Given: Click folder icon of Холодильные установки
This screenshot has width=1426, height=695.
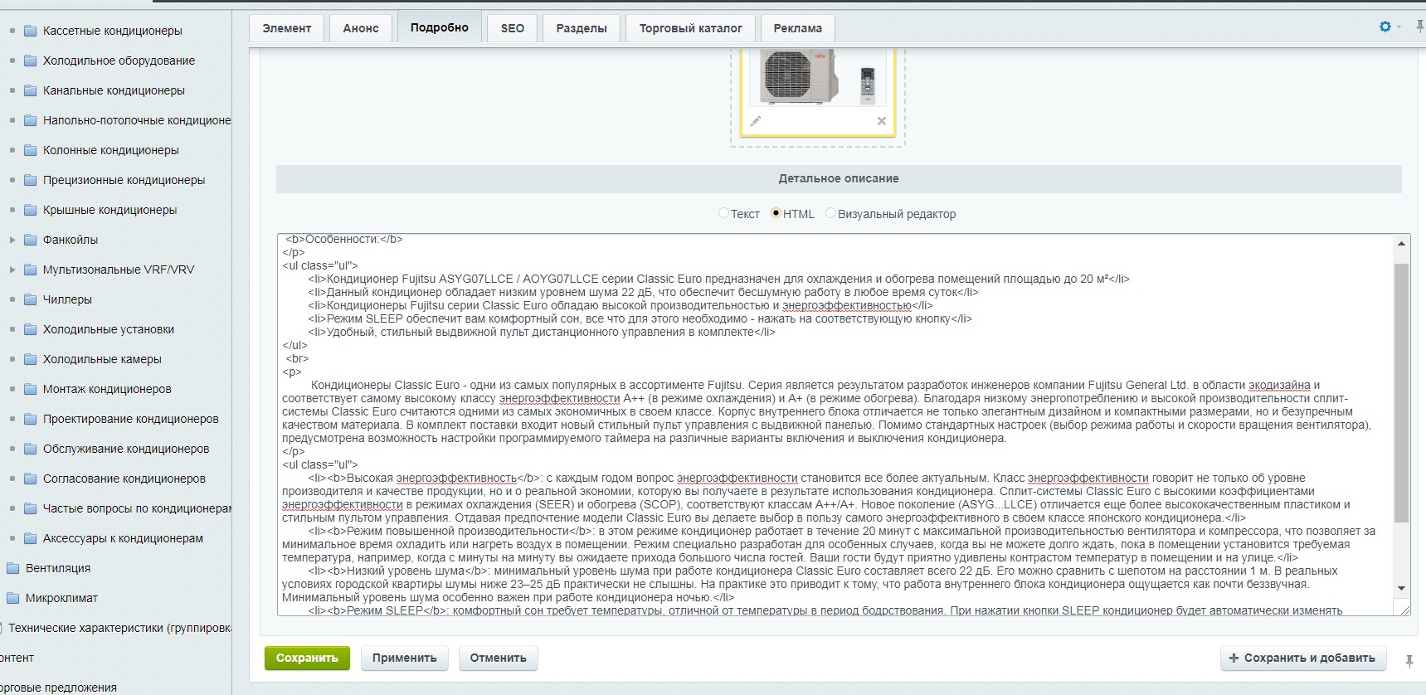Looking at the screenshot, I should point(31,329).
